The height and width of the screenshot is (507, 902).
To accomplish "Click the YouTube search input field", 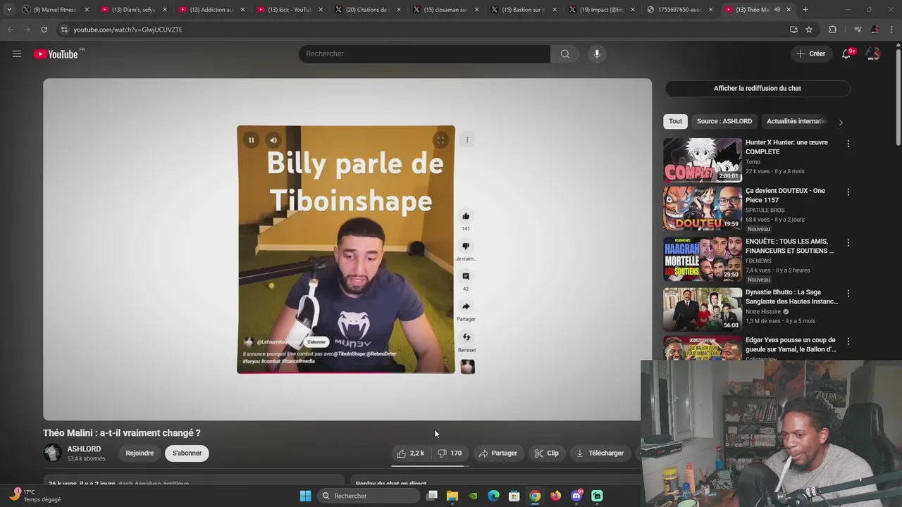I will (x=424, y=54).
